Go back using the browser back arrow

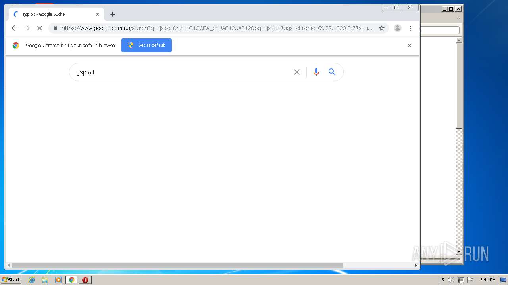[x=14, y=28]
